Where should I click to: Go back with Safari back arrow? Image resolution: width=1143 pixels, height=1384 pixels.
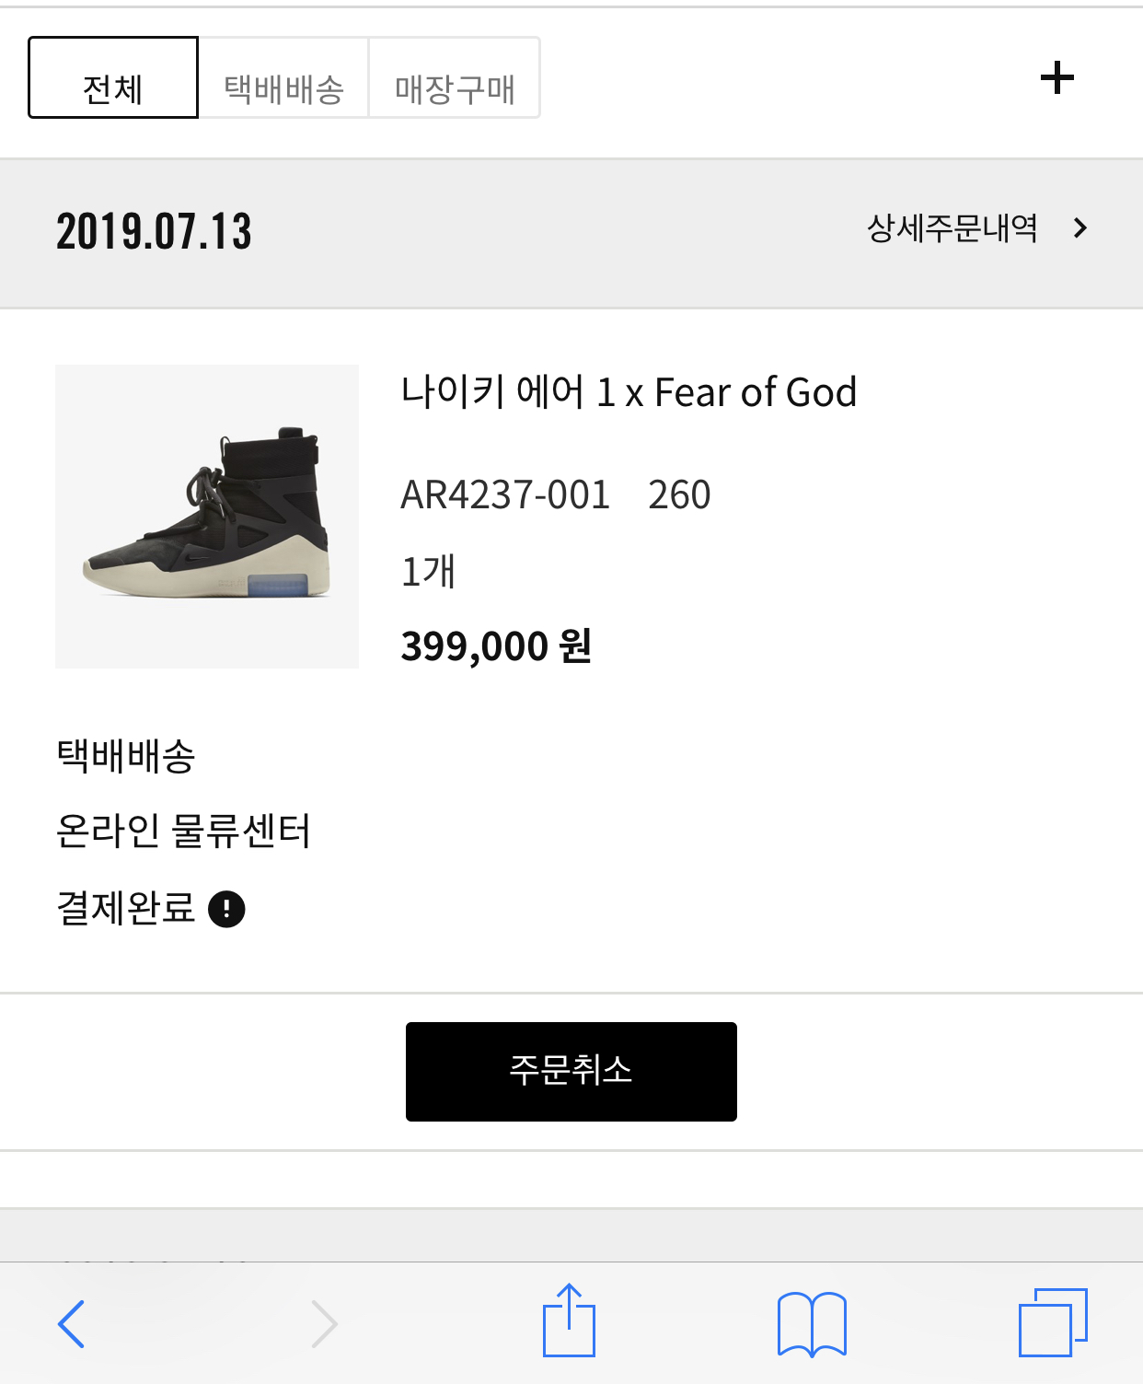tap(72, 1323)
